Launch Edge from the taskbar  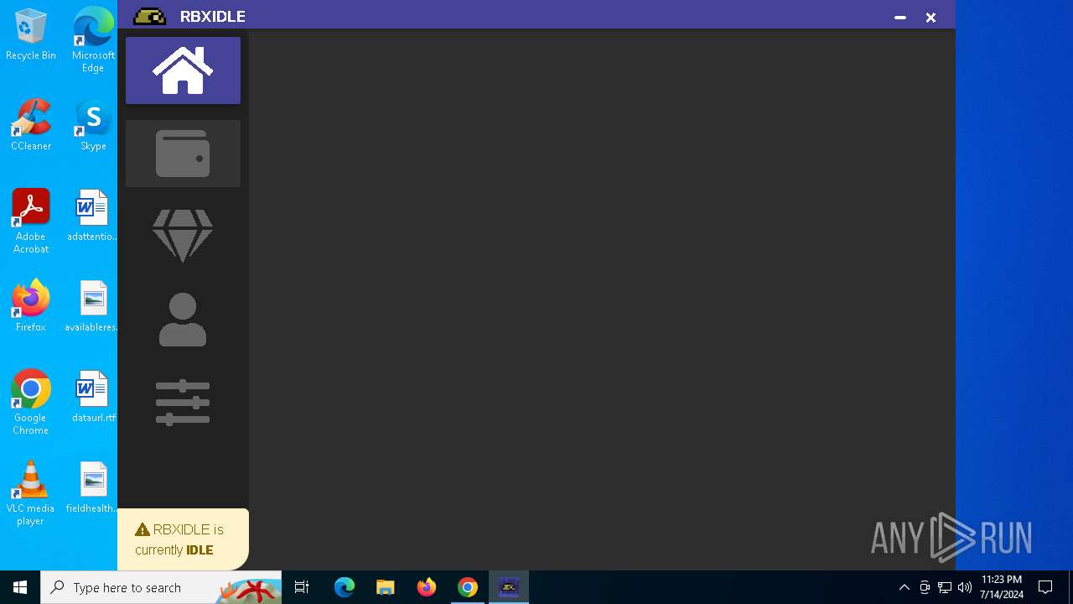click(345, 587)
